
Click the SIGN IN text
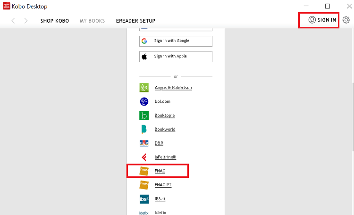pos(327,20)
